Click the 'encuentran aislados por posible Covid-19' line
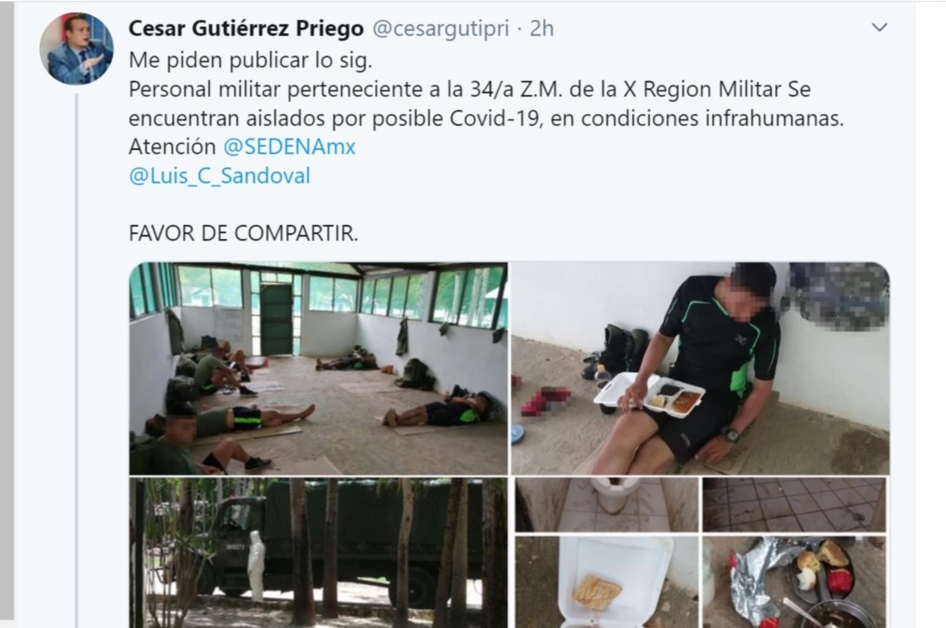 coord(486,118)
